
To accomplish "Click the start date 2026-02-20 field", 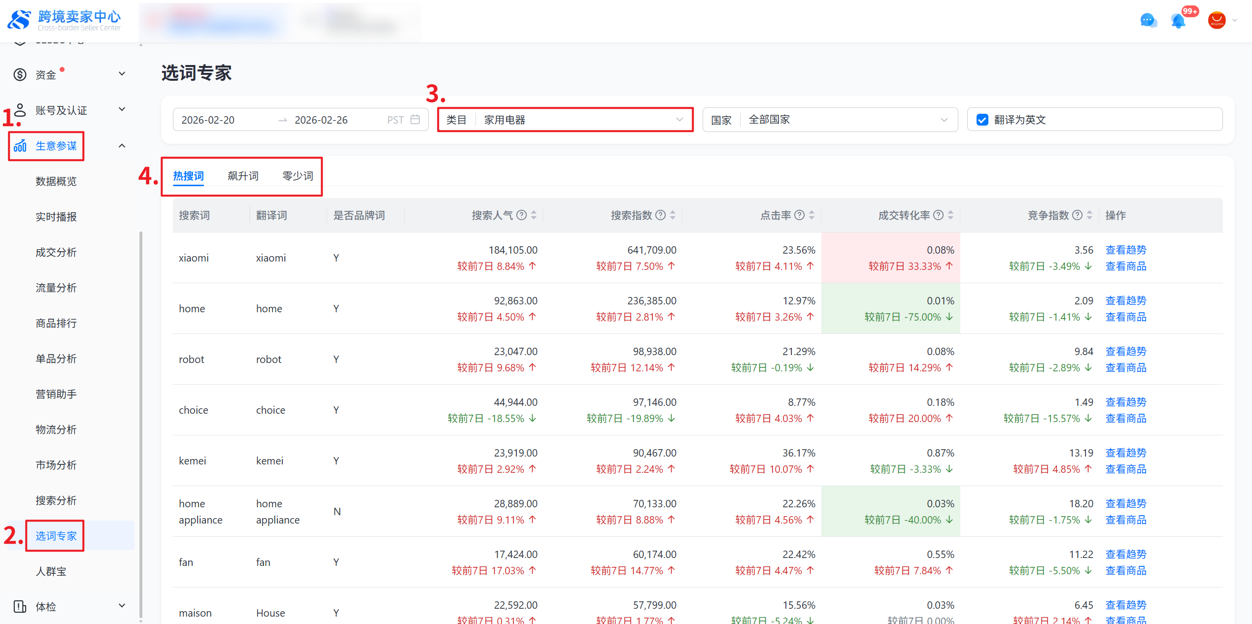I will [208, 120].
